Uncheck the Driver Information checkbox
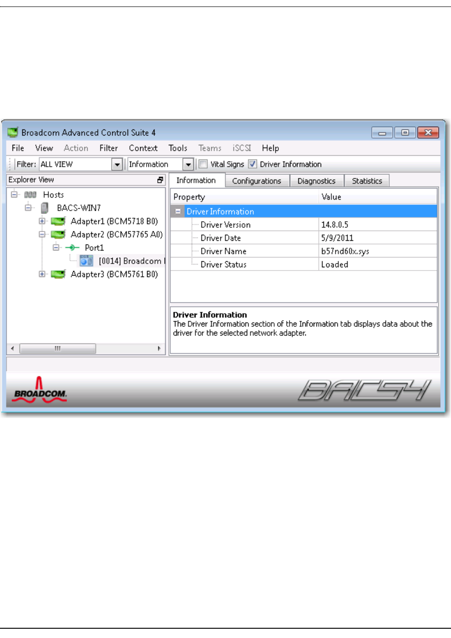 tap(252, 164)
